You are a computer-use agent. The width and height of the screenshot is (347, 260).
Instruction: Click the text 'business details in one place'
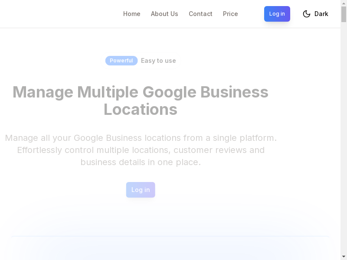pos(141,162)
